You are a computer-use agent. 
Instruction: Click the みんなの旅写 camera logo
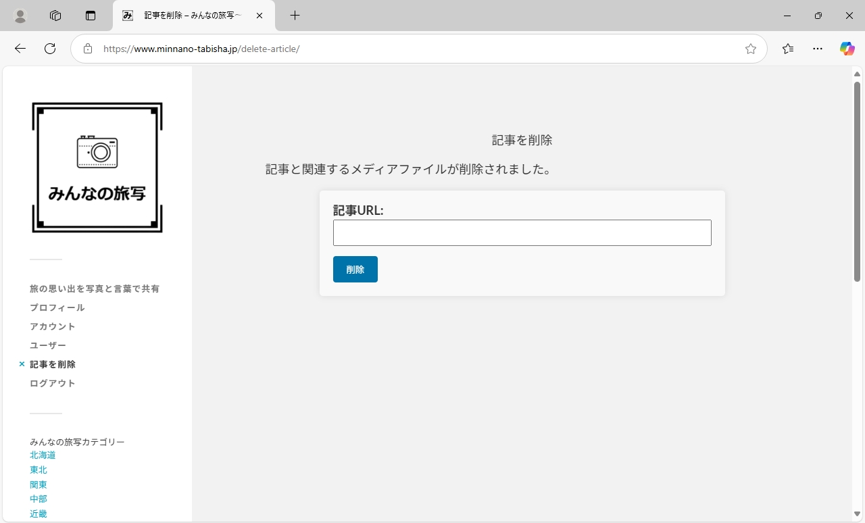point(97,168)
